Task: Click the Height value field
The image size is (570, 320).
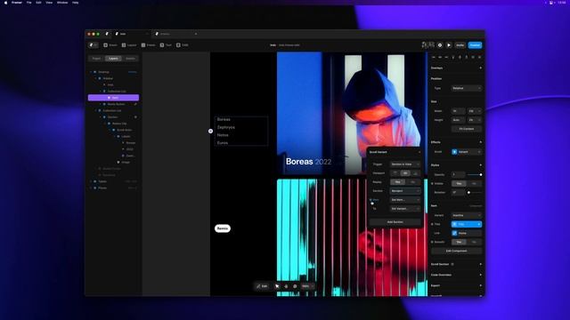Action: [x=458, y=120]
